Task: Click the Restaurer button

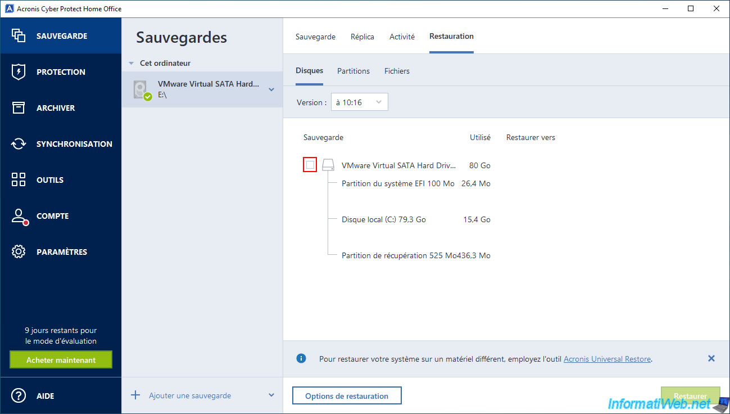Action: click(x=690, y=395)
